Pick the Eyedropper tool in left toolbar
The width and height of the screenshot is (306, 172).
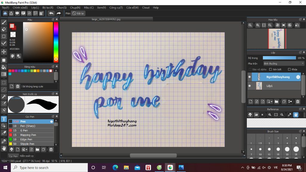point(4,141)
